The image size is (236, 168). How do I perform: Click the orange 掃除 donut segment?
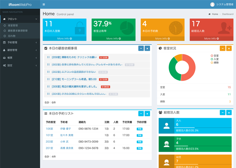(x=179, y=57)
